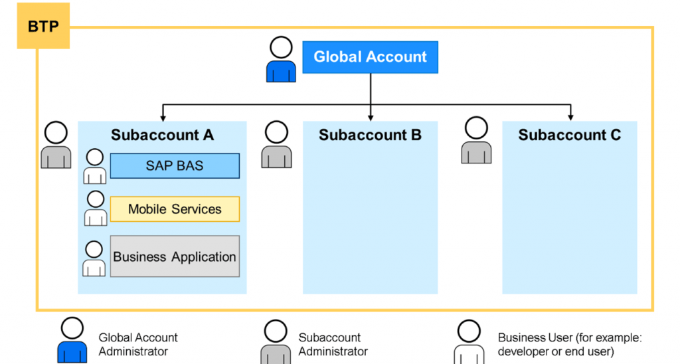Click the gray administrator icon left of Subaccount B
Image resolution: width=680 pixels, height=364 pixels.
pos(277,145)
